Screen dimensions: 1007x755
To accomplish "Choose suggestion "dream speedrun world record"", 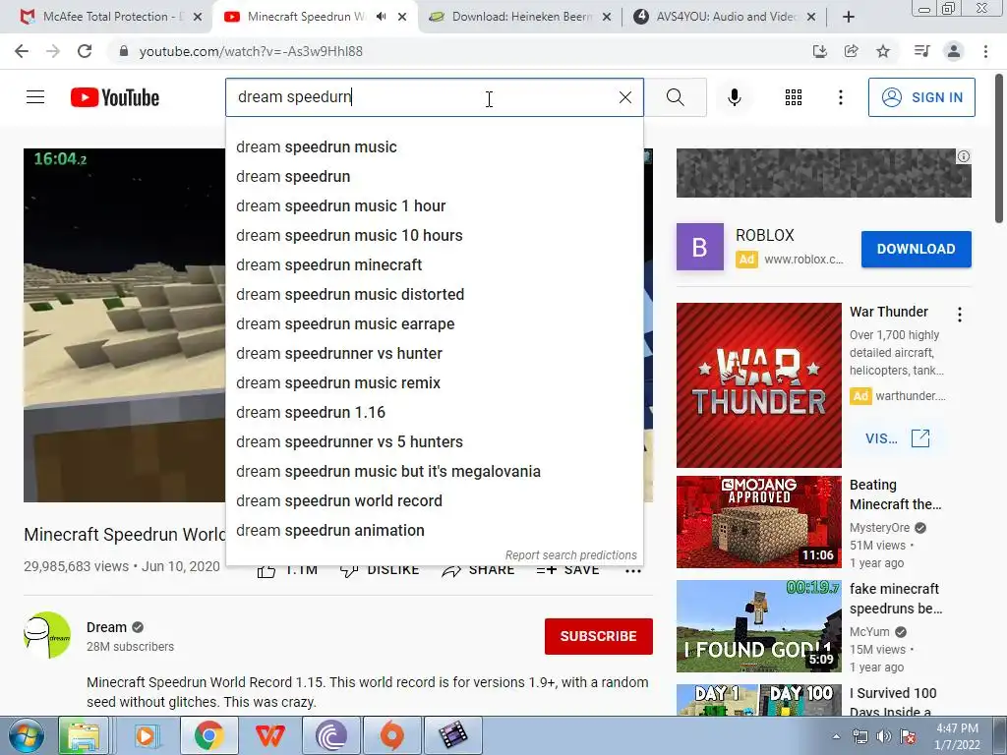I will coord(434,501).
